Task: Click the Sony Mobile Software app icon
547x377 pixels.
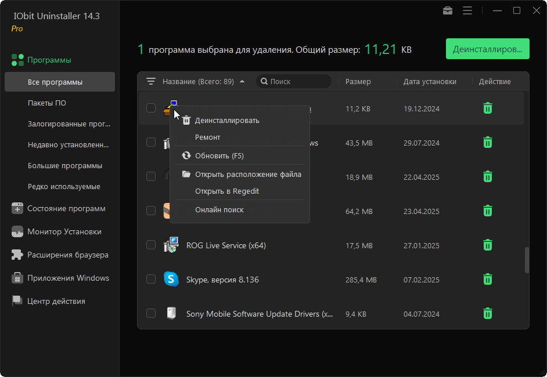Action: point(171,313)
